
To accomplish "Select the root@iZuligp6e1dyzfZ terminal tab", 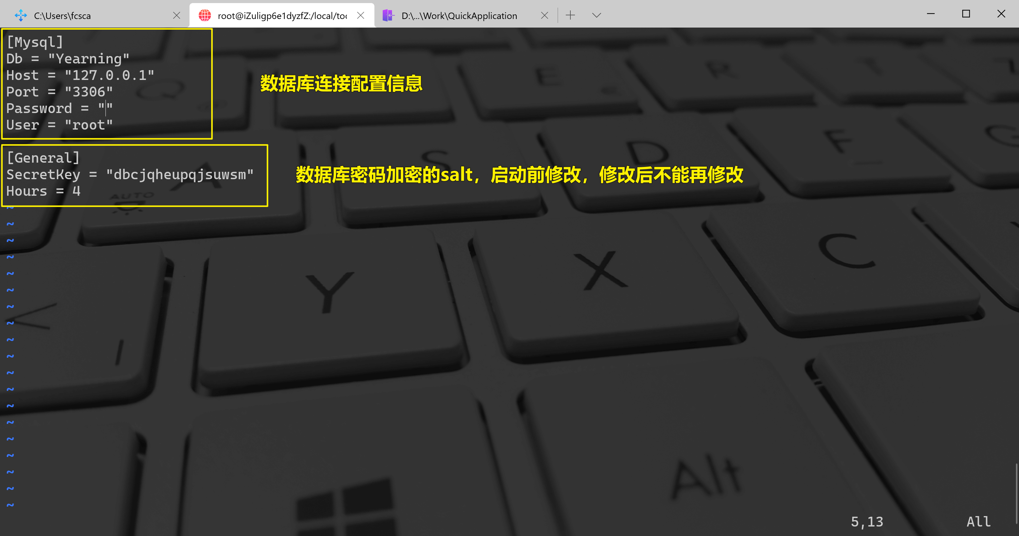I will [x=282, y=15].
